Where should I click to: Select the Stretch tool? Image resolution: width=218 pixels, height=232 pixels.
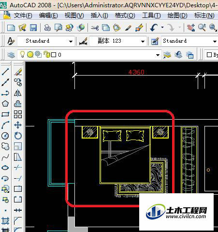[18, 157]
